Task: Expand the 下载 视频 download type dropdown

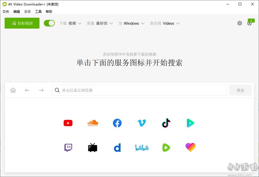Action: point(70,23)
